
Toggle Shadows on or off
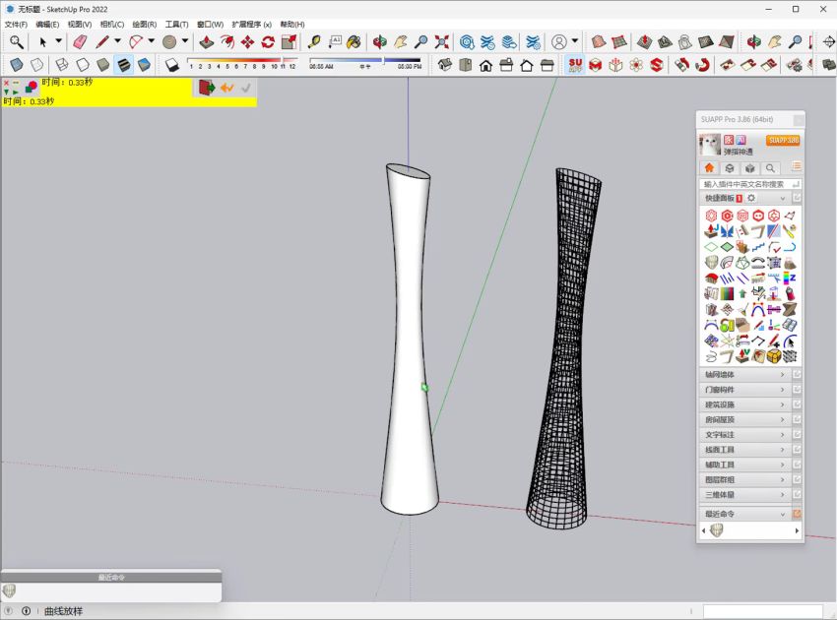[172, 65]
